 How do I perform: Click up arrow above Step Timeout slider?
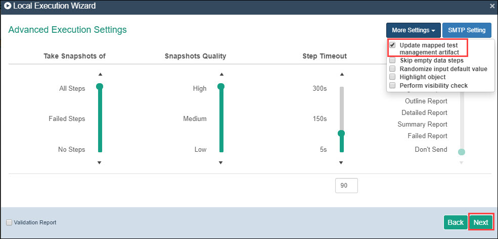tap(341, 74)
